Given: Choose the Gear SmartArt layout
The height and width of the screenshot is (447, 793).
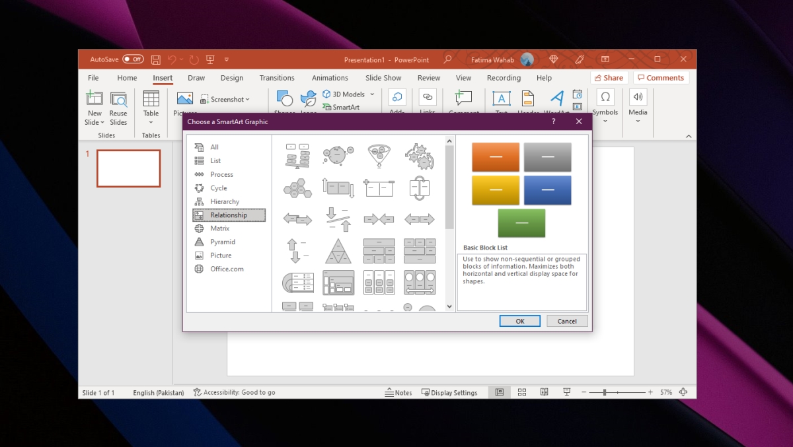Looking at the screenshot, I should point(419,155).
